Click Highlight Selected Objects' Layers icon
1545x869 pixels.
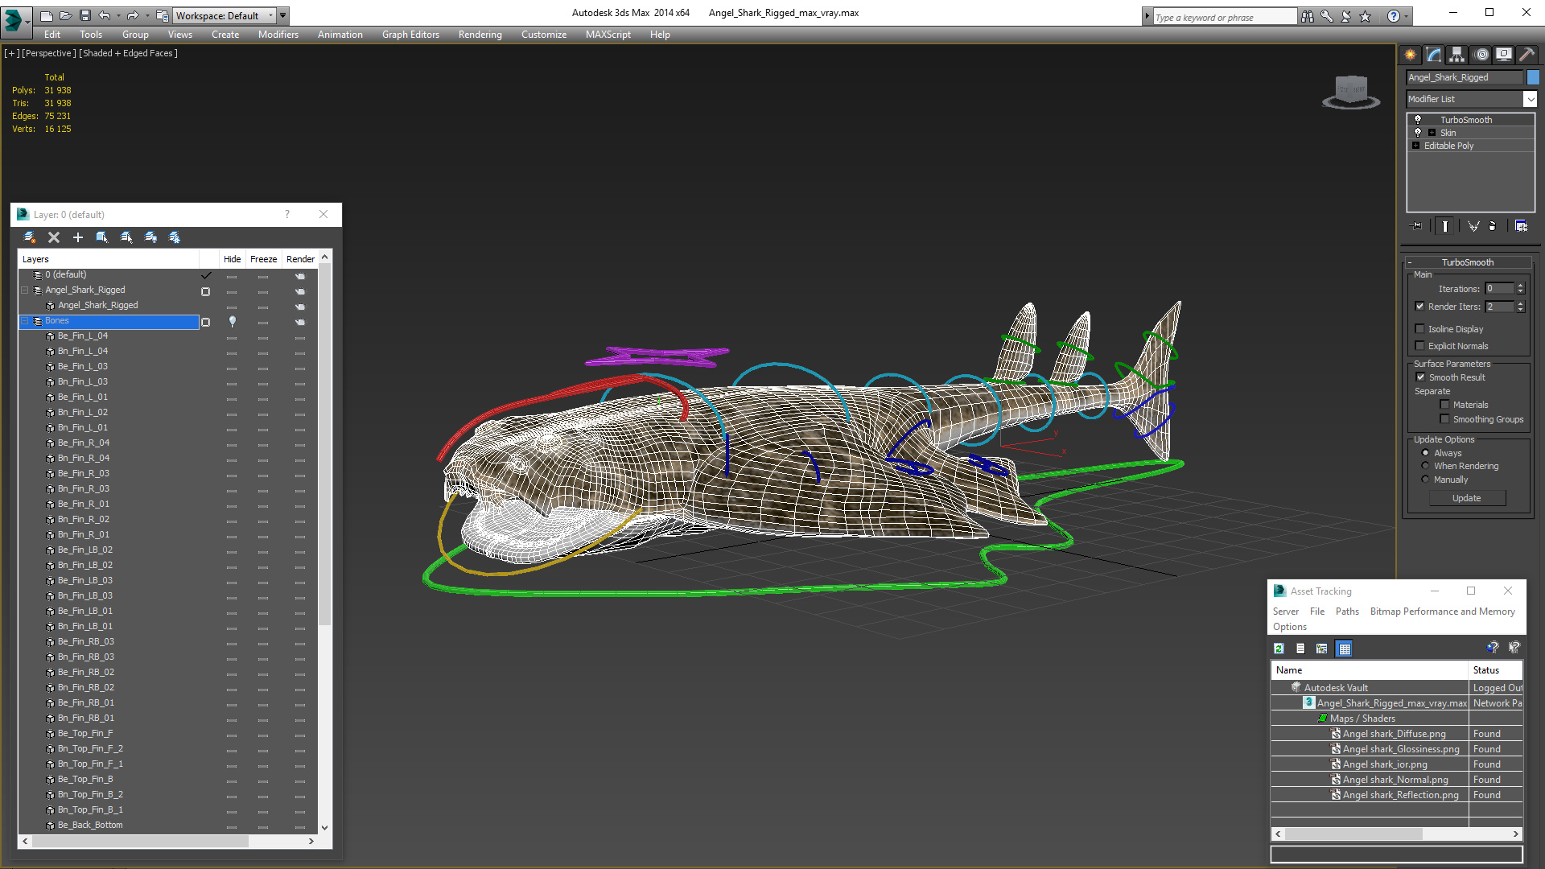pyautogui.click(x=126, y=237)
